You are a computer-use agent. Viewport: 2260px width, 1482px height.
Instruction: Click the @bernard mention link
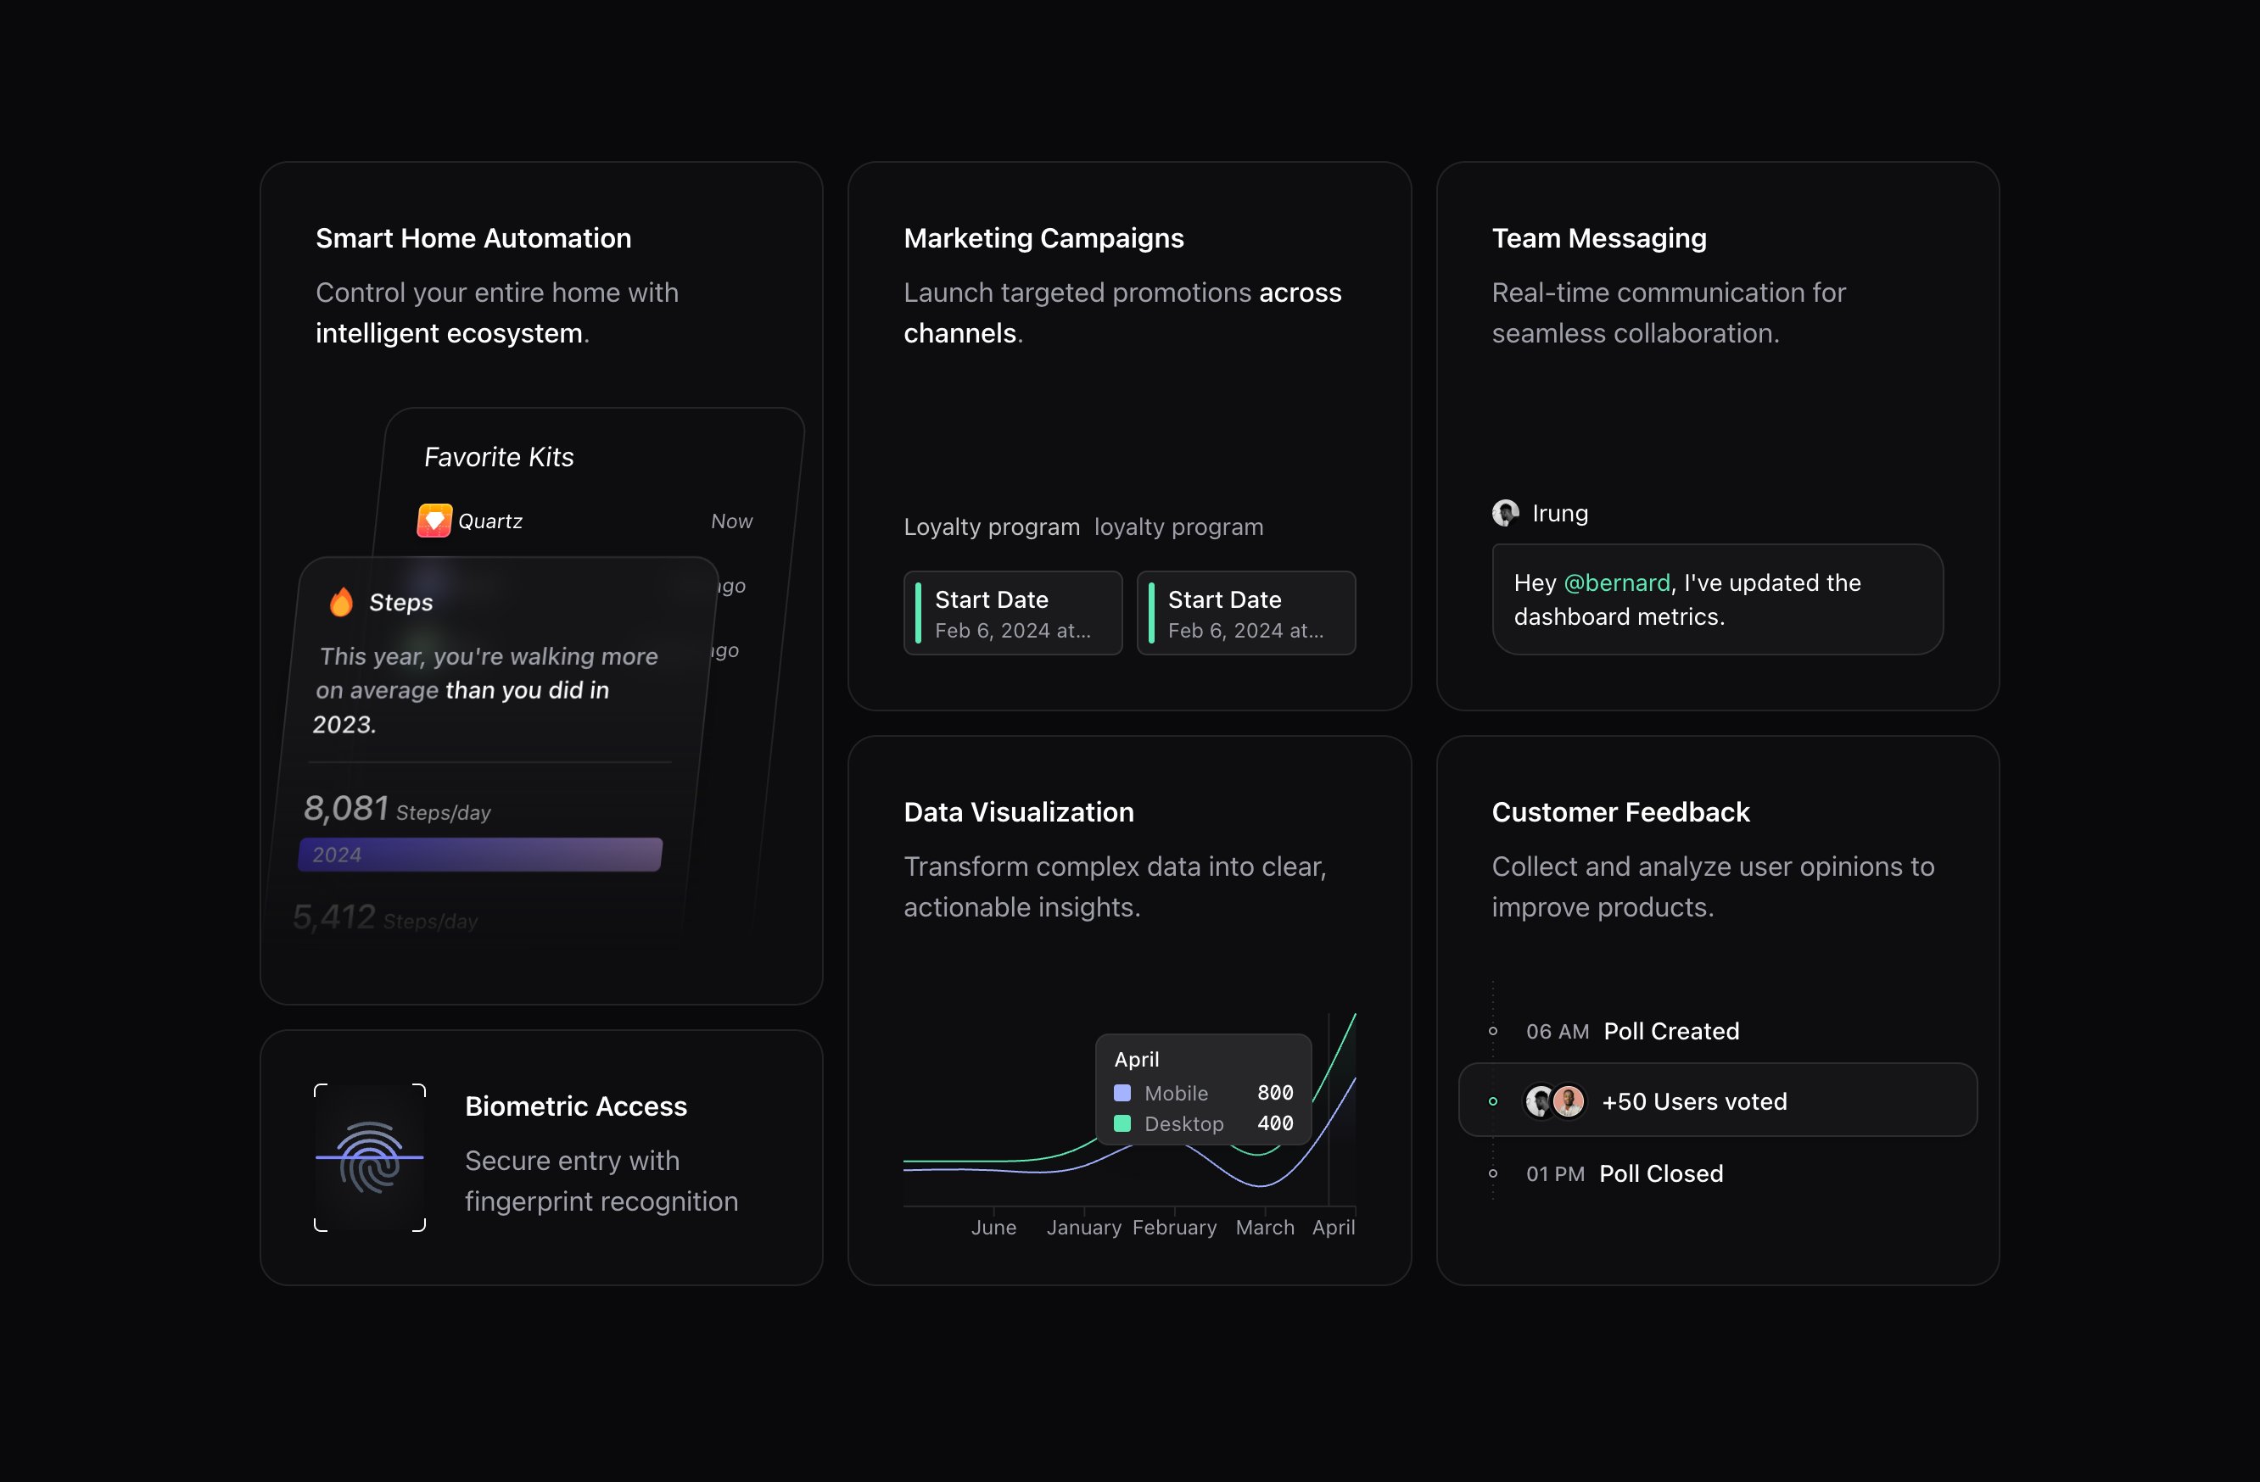click(1616, 582)
